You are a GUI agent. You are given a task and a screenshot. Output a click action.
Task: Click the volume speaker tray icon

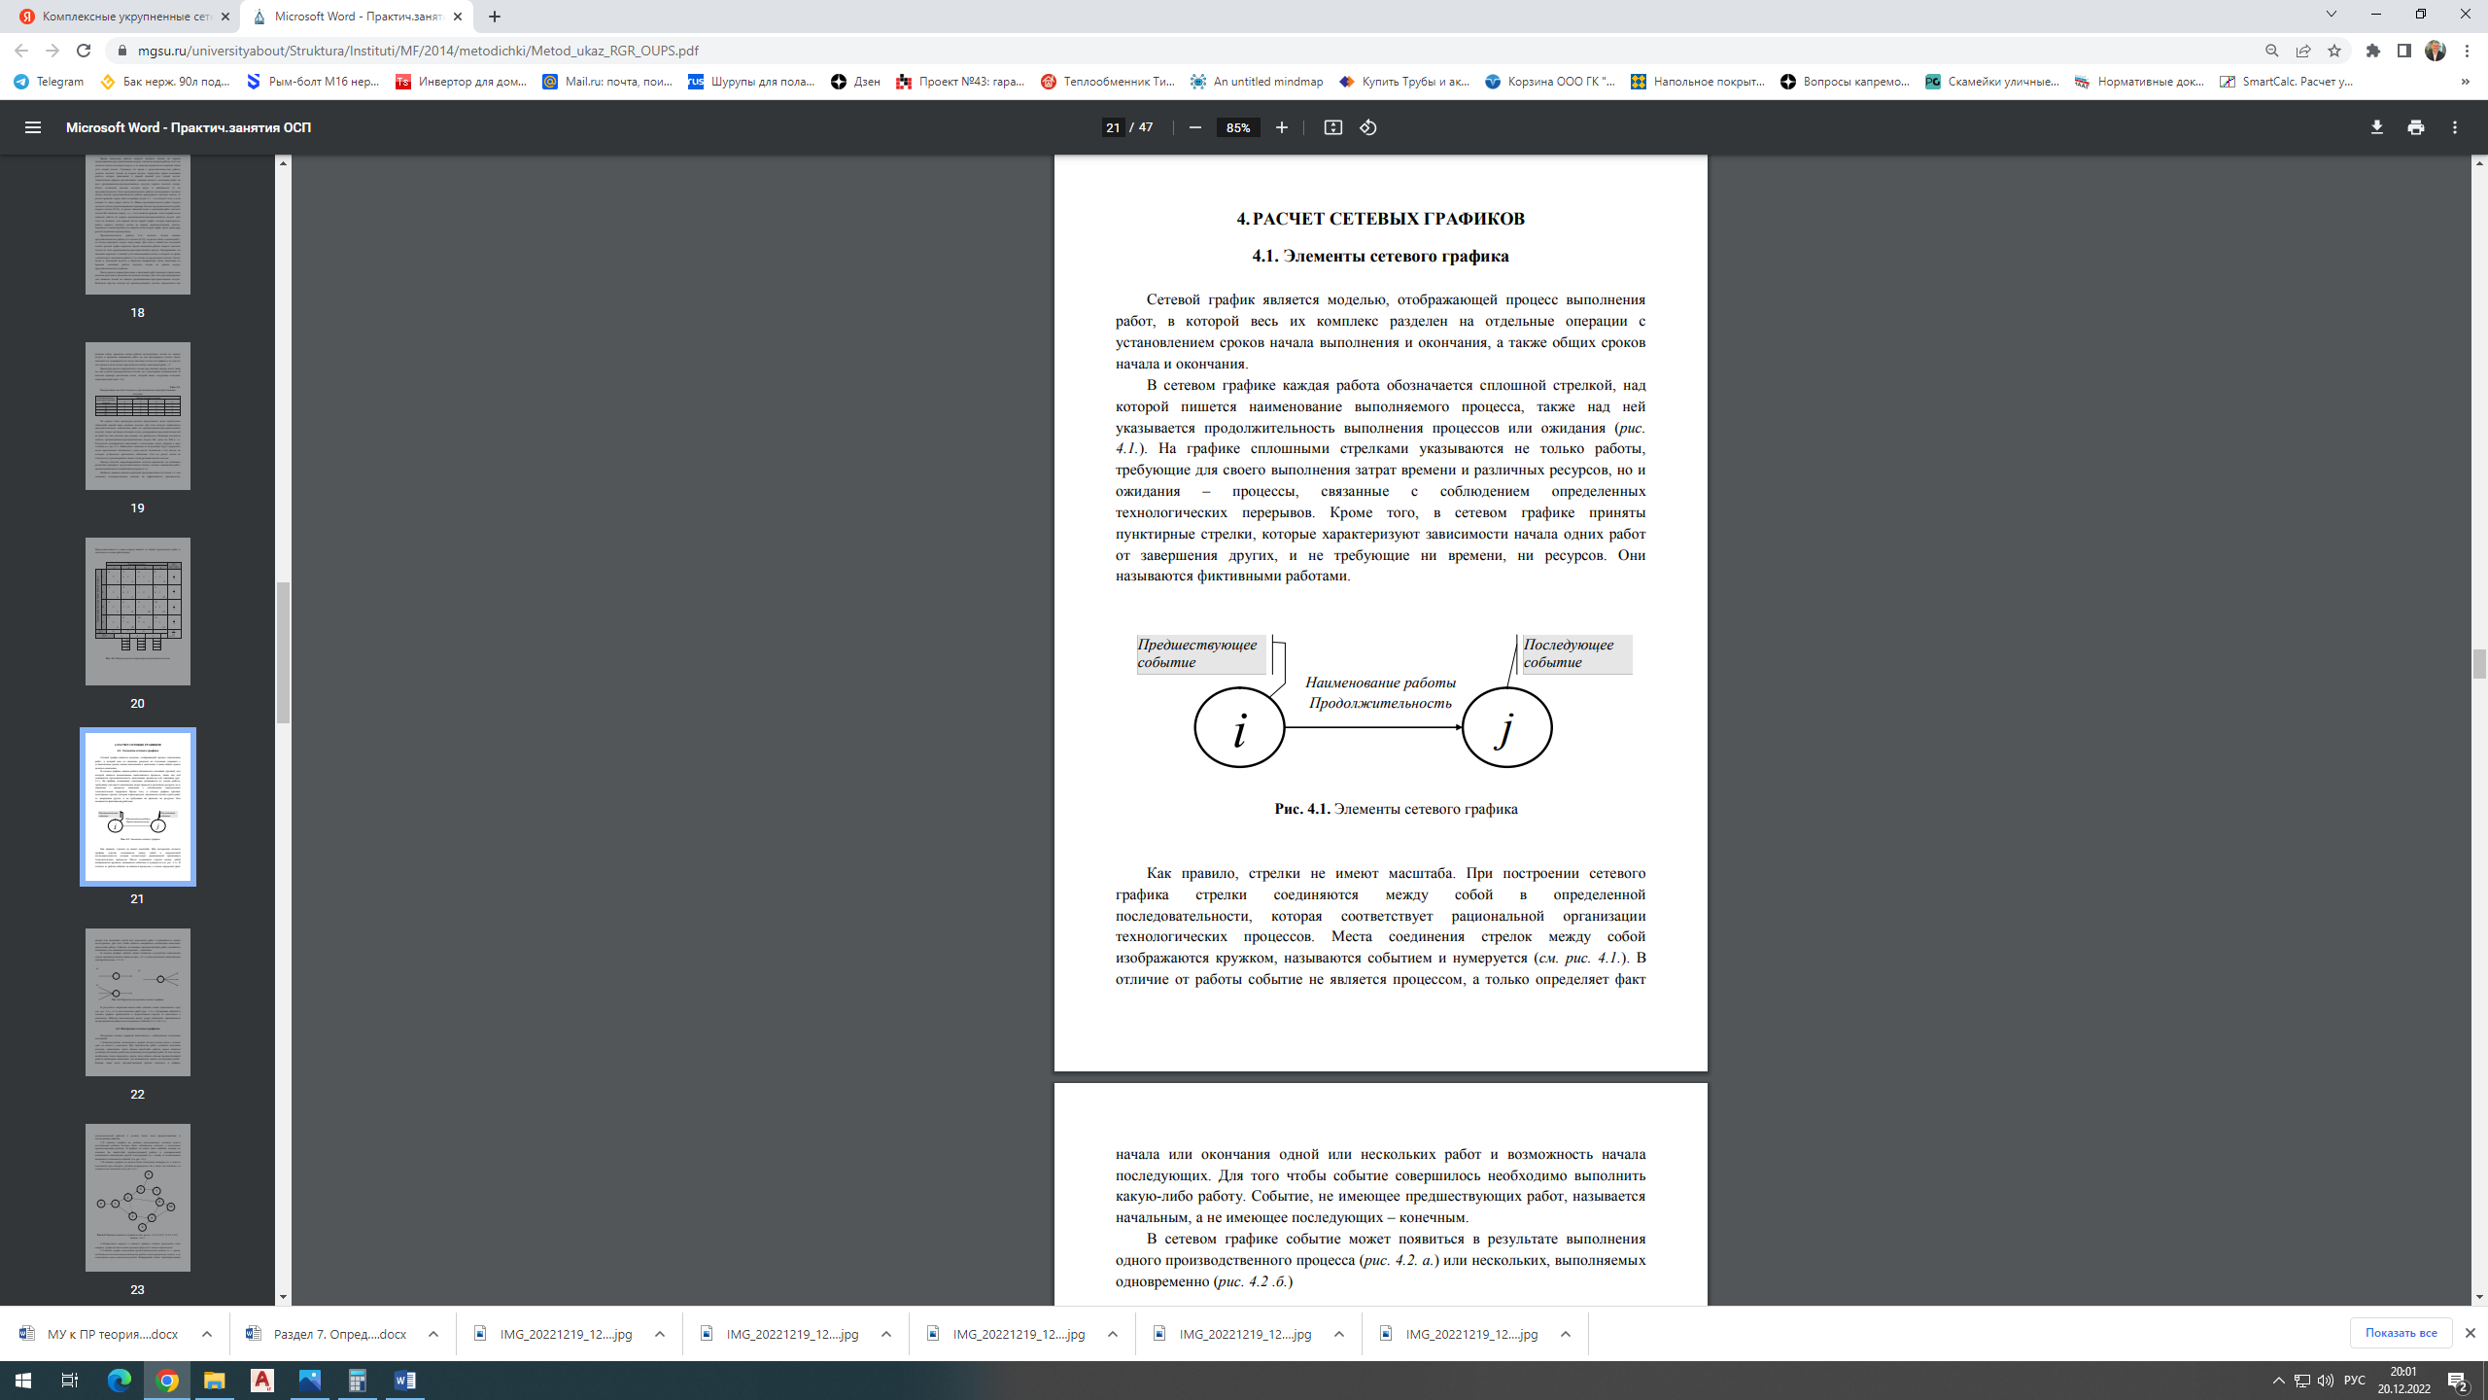[x=2326, y=1381]
